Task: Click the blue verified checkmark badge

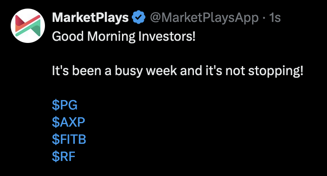Action: (x=138, y=18)
